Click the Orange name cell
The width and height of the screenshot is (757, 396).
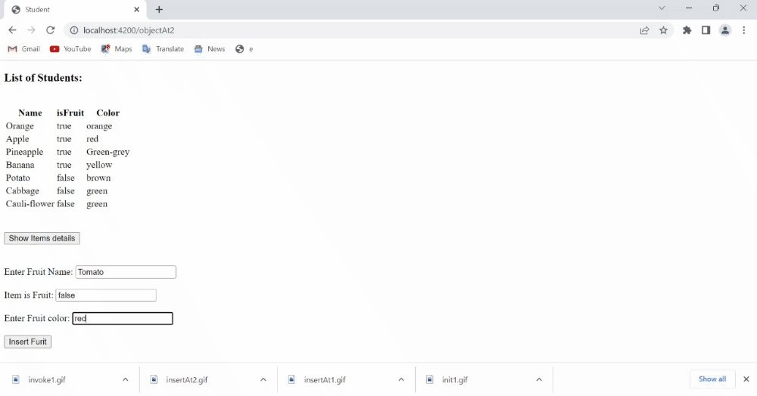pos(20,126)
